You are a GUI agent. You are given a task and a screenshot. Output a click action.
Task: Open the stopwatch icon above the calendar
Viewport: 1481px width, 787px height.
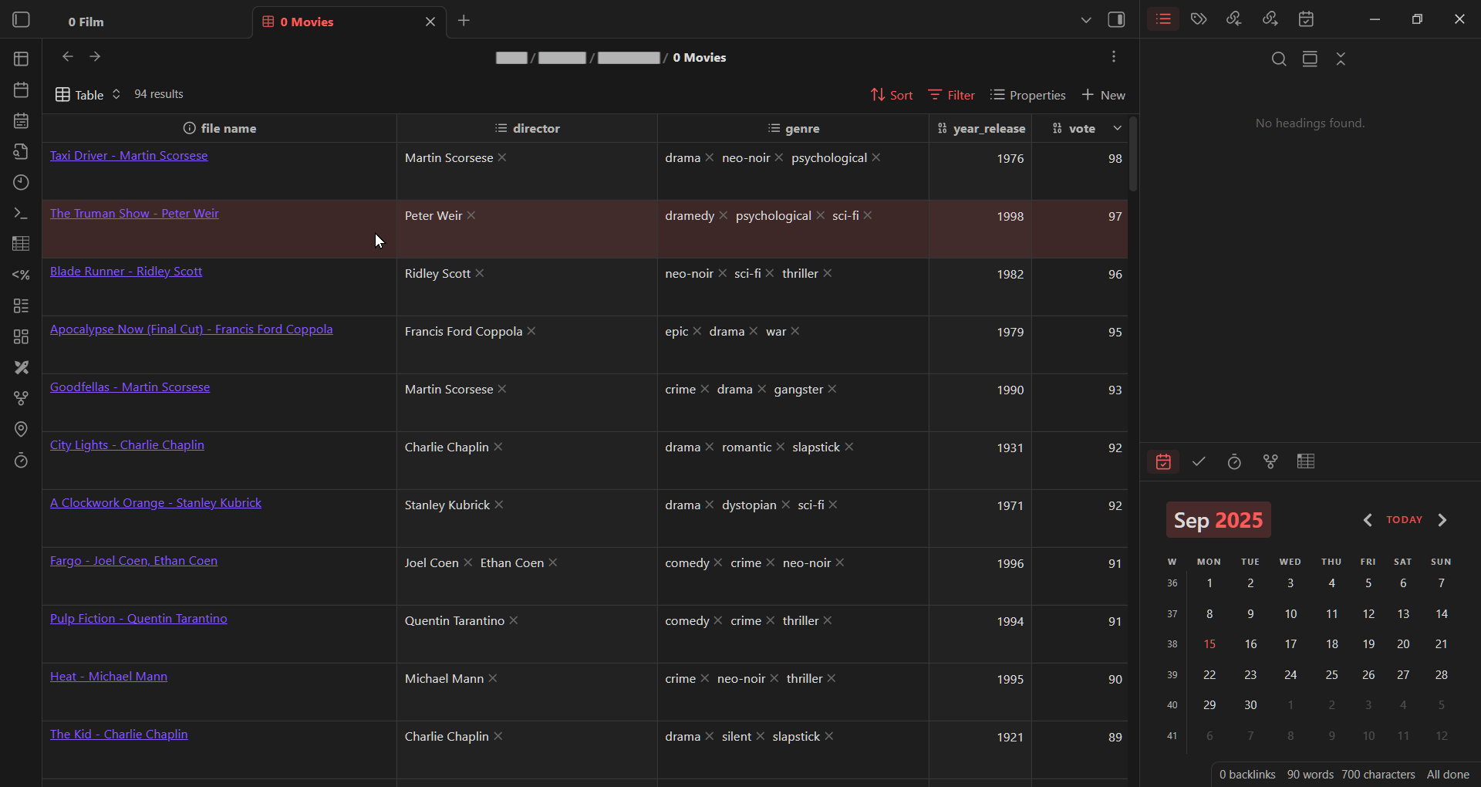coord(1234,462)
